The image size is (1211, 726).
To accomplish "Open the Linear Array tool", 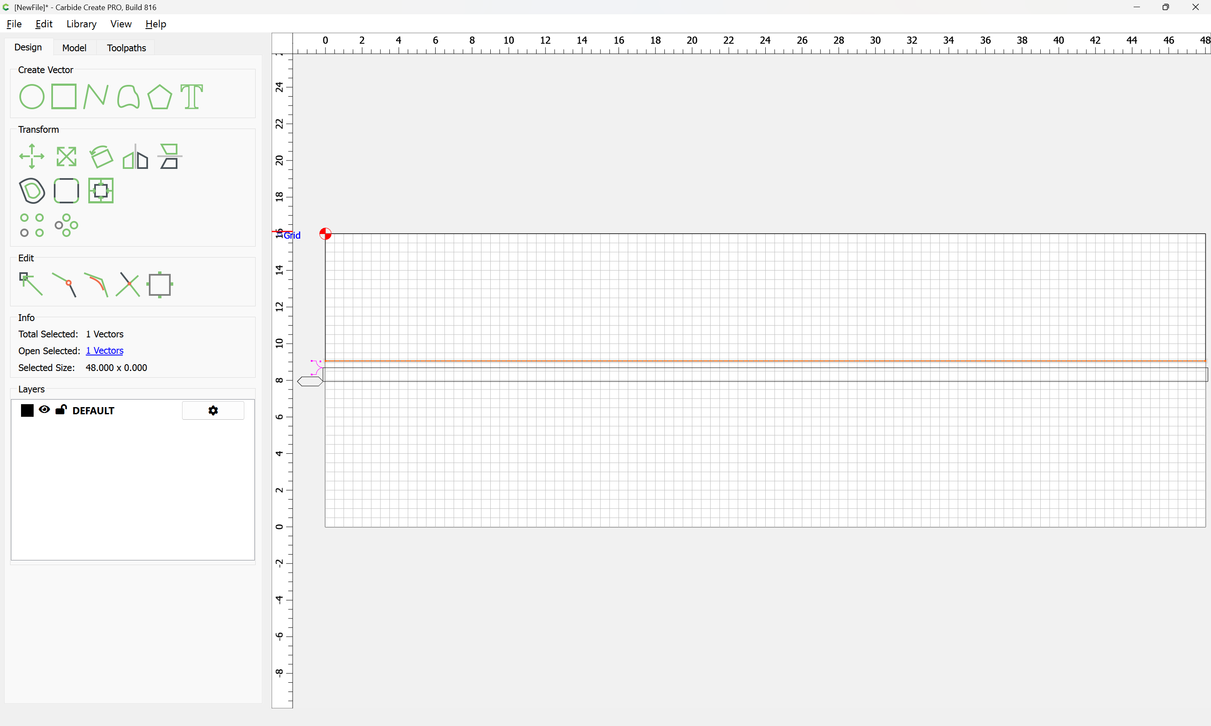I will 32,225.
